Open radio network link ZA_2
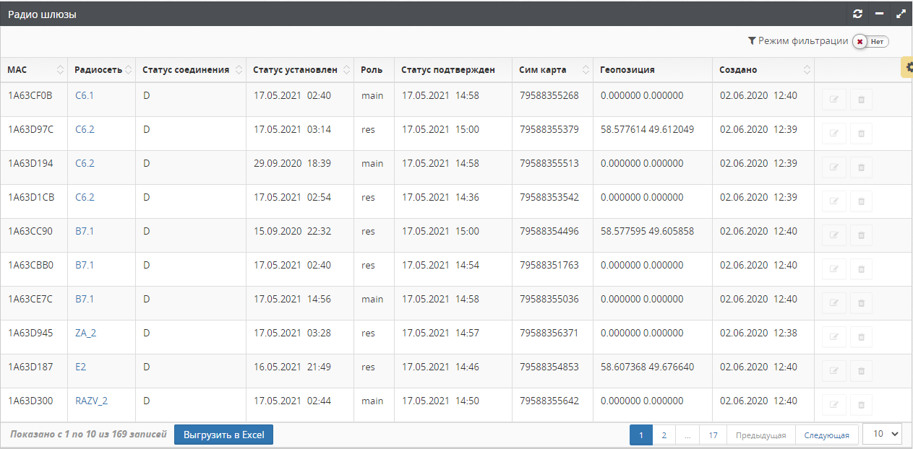The image size is (913, 449). [85, 333]
